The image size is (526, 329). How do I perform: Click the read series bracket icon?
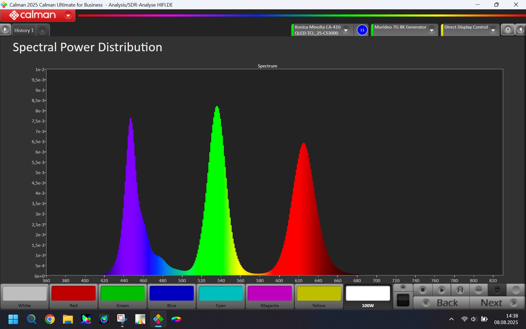(x=460, y=290)
